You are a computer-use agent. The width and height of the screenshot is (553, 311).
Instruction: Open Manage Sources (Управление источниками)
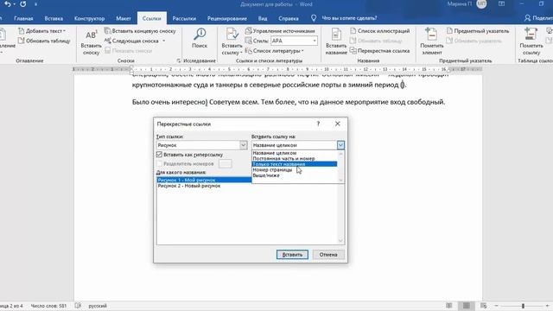pyautogui.click(x=280, y=31)
